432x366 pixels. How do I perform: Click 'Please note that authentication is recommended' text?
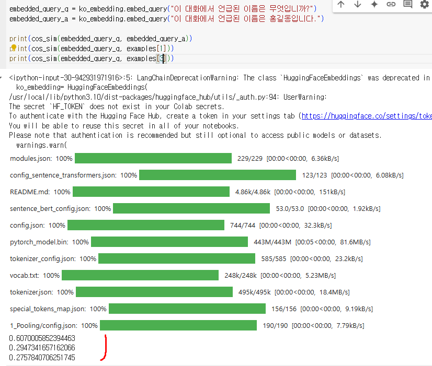195,136
